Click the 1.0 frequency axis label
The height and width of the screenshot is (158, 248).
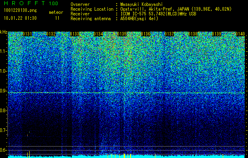pos(3,71)
